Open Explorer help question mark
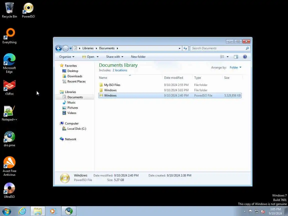 click(x=245, y=57)
